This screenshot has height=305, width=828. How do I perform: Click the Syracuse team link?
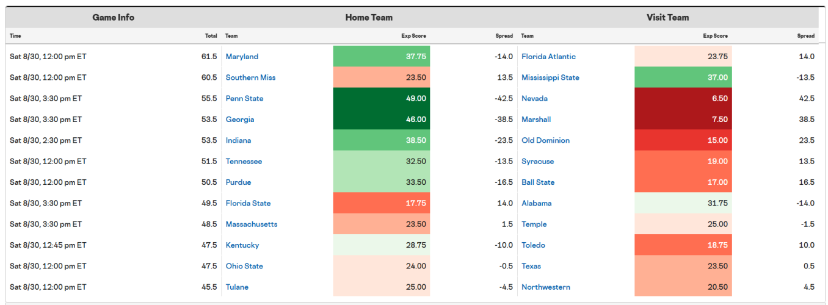point(537,161)
